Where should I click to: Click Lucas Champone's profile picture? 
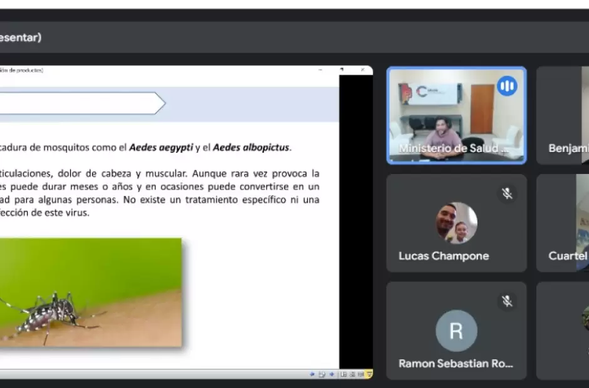456,222
